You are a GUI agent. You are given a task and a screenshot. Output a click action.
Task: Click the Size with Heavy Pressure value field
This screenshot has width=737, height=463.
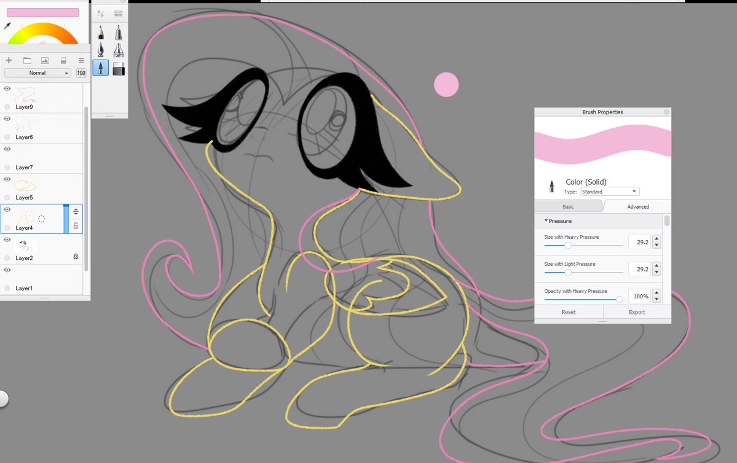pos(639,243)
